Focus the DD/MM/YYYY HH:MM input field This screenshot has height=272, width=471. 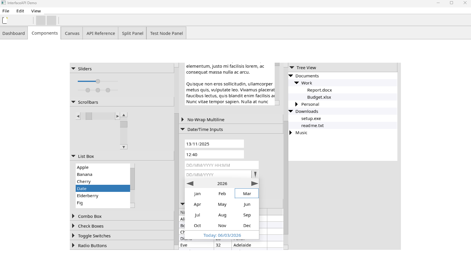[222, 165]
